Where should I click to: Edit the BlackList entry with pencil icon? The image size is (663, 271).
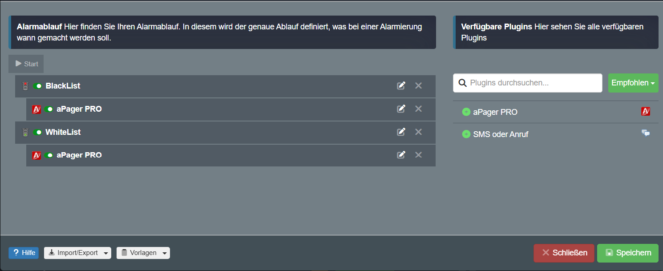click(x=401, y=85)
